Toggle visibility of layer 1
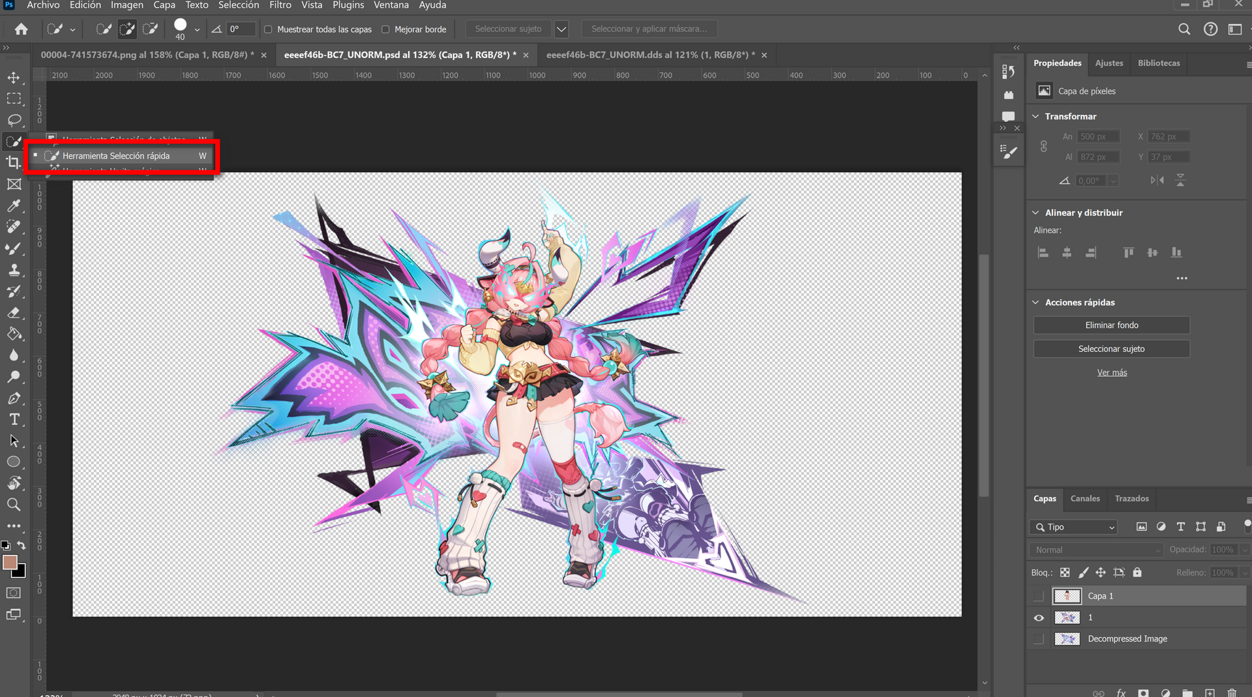Screen dimensions: 1252x697 click(1039, 617)
